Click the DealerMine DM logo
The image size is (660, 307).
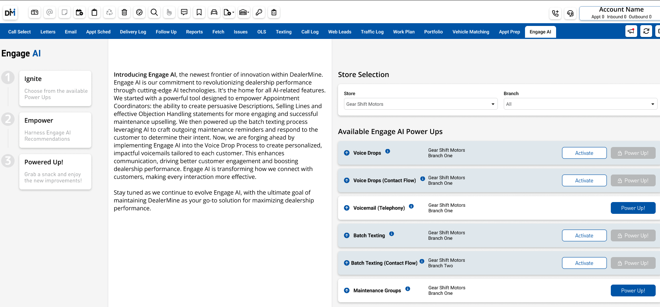(x=10, y=13)
